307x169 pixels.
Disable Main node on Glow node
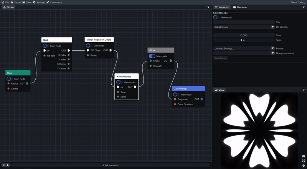[152, 56]
